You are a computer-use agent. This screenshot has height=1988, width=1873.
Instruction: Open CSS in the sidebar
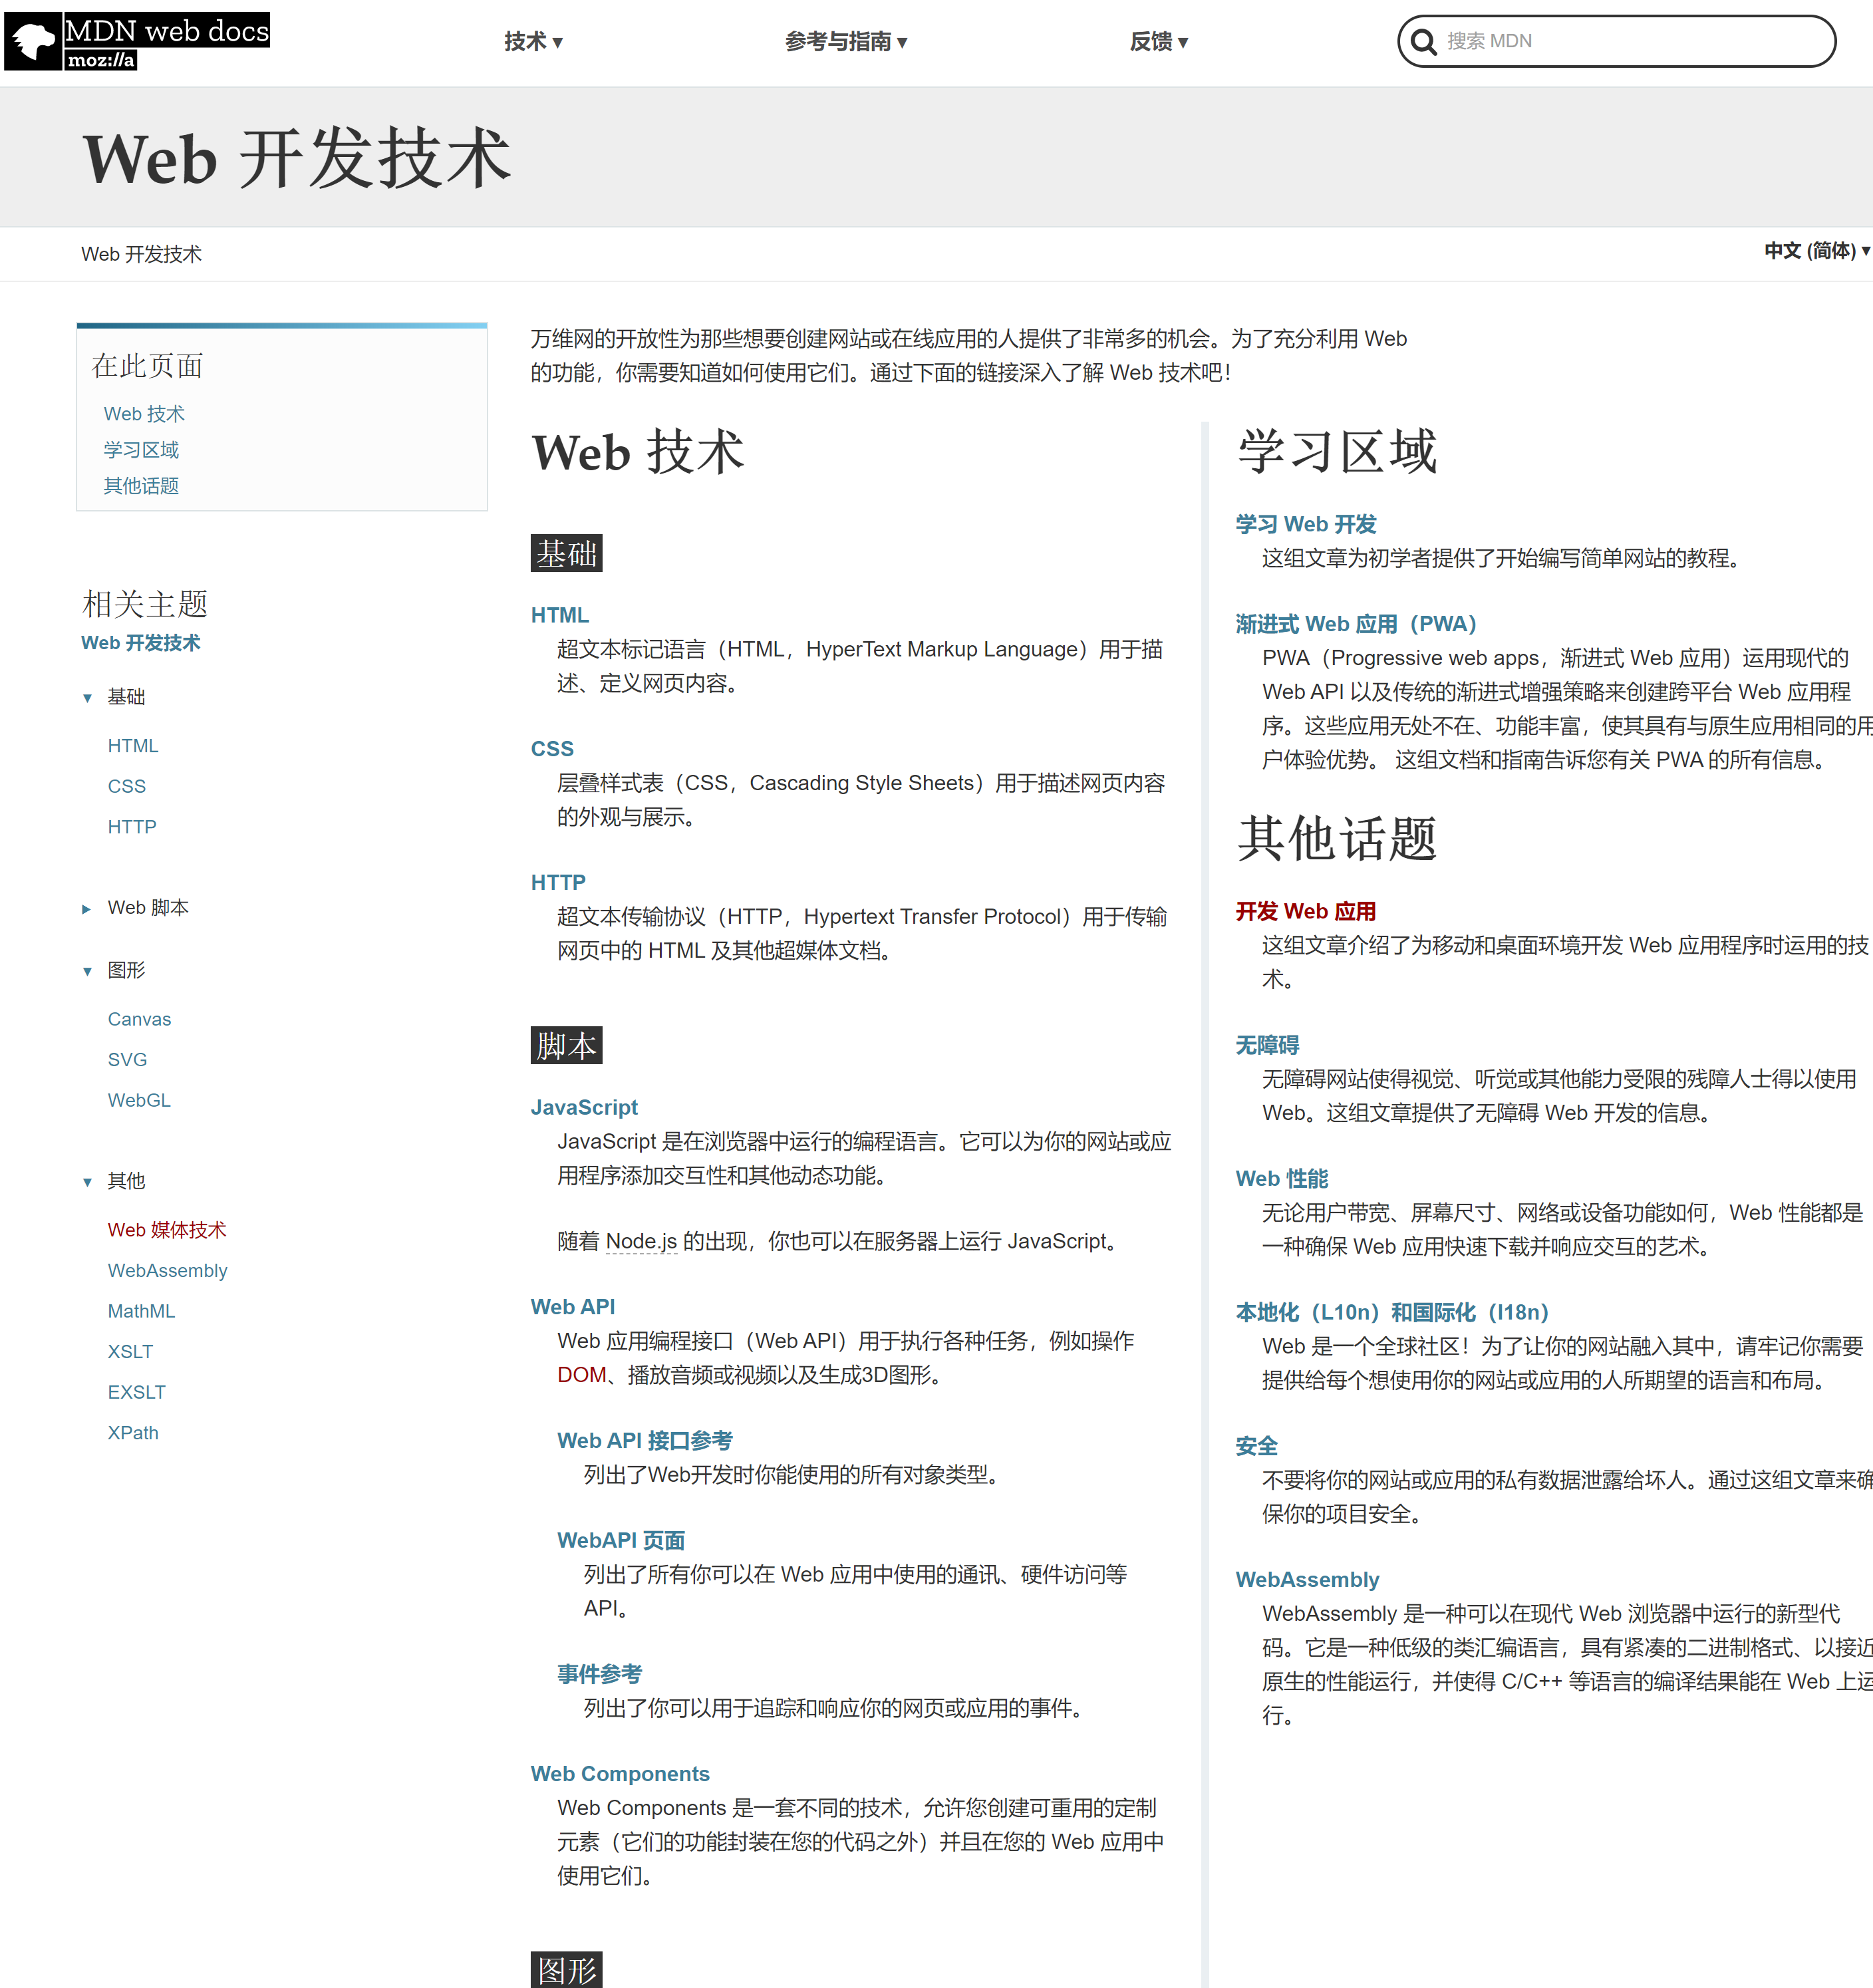(x=127, y=787)
